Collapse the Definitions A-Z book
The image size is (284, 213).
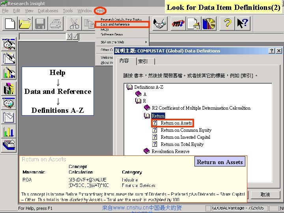point(129,87)
